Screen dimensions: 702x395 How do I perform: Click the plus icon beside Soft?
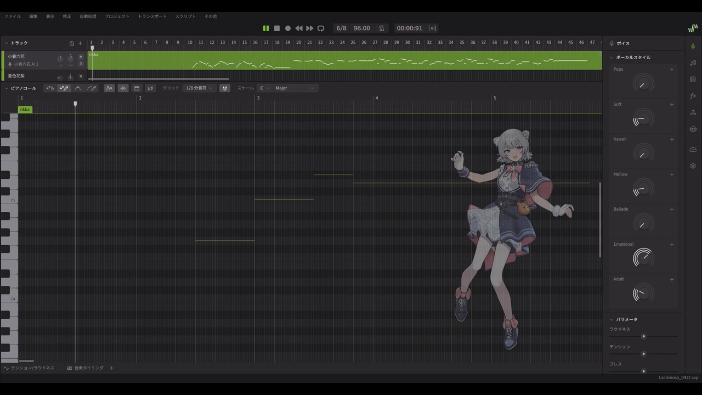[x=672, y=104]
